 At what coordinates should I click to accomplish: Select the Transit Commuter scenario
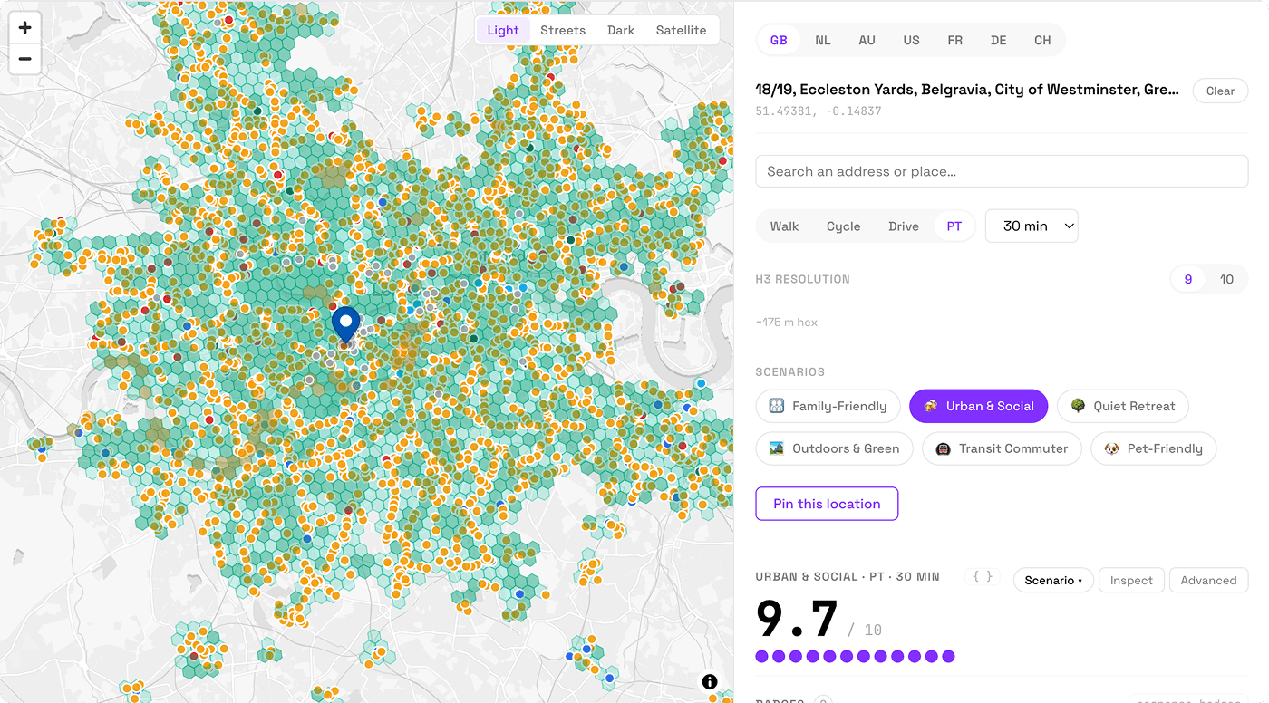click(x=1002, y=448)
